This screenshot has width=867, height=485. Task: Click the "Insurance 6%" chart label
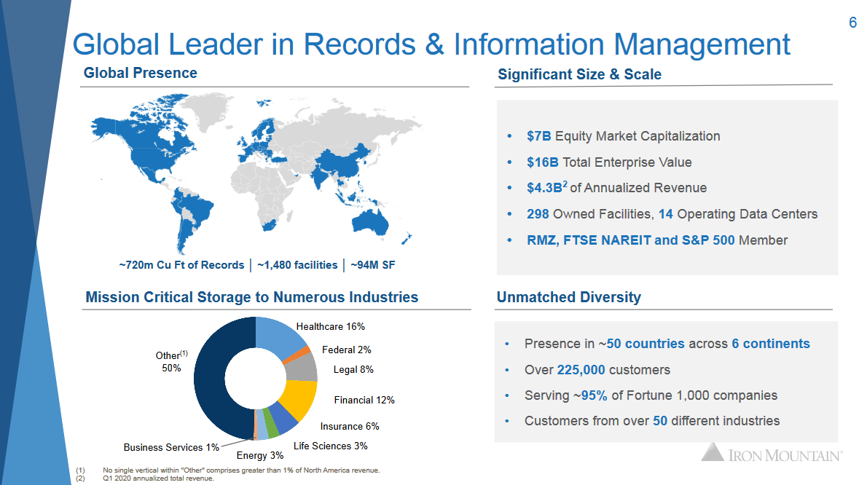coord(350,427)
